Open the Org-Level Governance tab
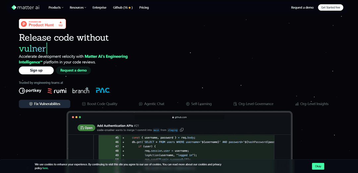358x173 pixels. pyautogui.click(x=253, y=104)
